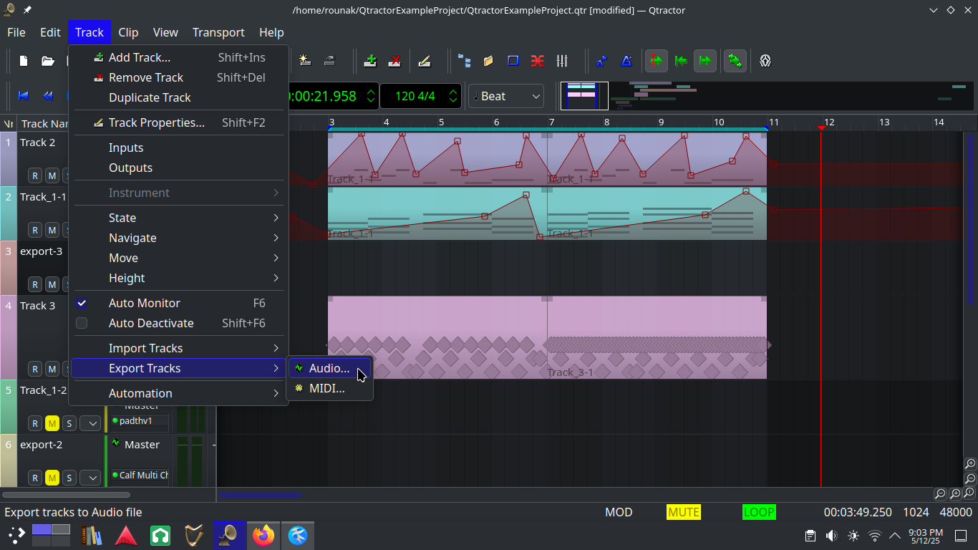Screen dimensions: 978x550
Task: Choose Duplicate Track from Track menu
Action: pyautogui.click(x=150, y=97)
